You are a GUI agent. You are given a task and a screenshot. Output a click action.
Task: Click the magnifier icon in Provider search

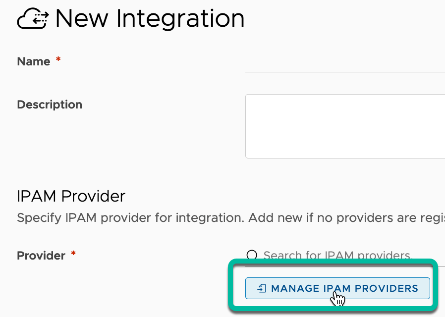[252, 255]
